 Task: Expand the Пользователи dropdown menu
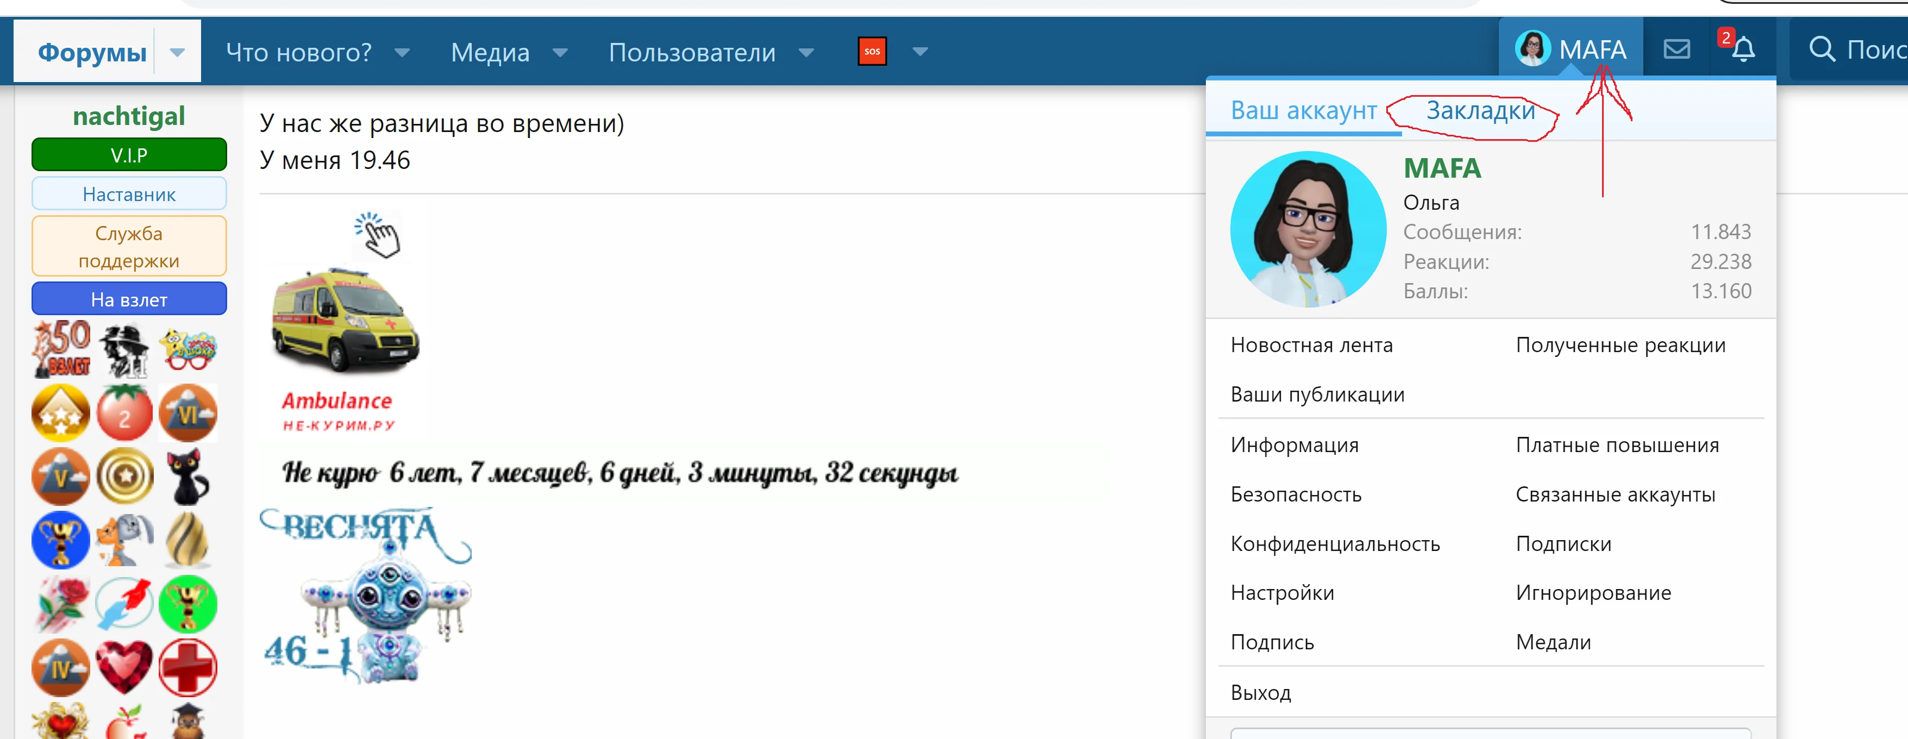[806, 53]
